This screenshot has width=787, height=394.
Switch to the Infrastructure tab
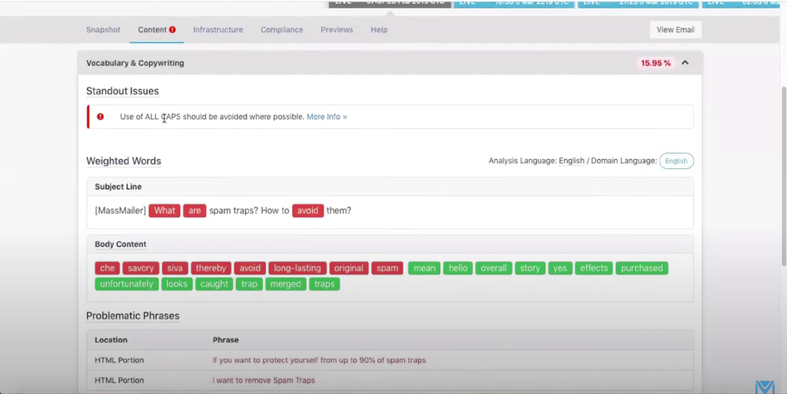pos(218,30)
